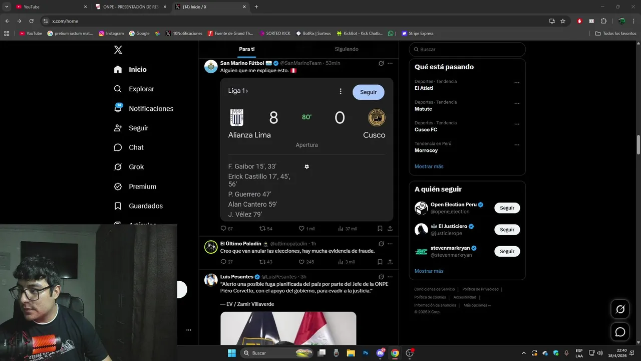Viewport: 641px width, 361px height.
Task: Follow El Justiciero
Action: (x=507, y=230)
